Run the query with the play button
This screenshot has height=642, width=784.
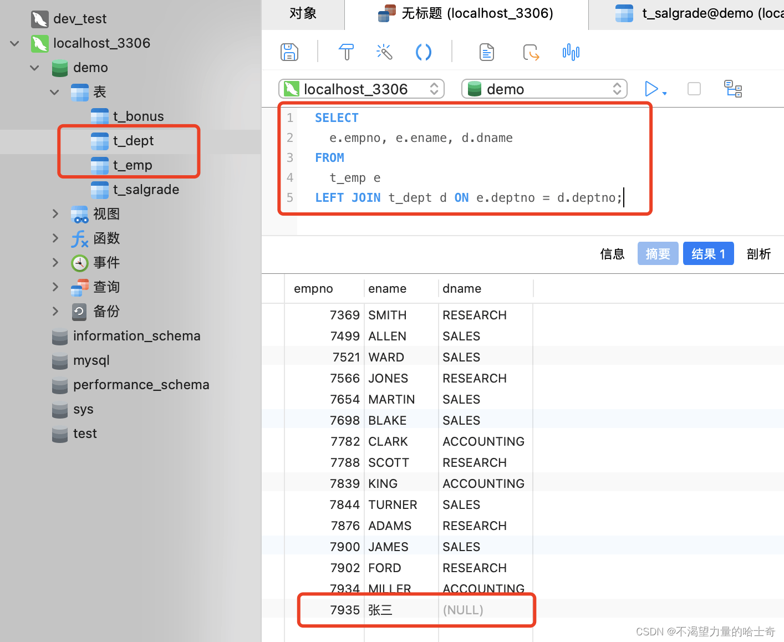click(x=651, y=89)
